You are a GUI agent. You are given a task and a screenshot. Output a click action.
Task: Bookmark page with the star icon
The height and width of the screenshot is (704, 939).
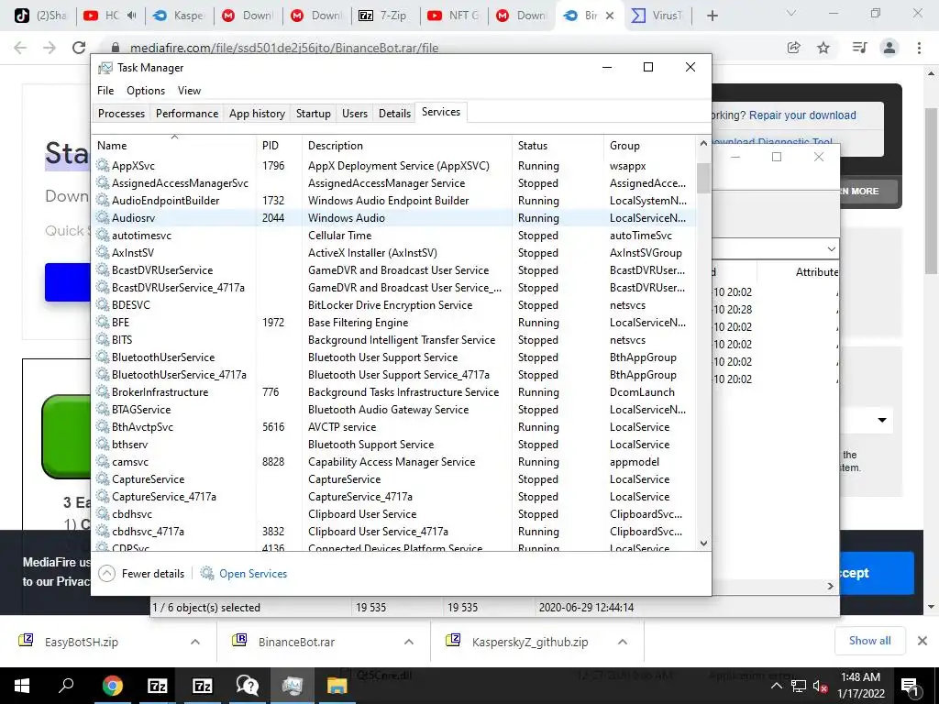(x=823, y=48)
